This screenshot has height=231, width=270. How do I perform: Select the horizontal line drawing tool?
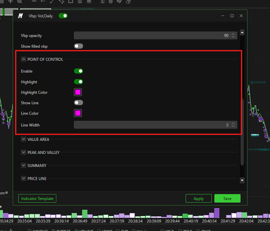(34, 1)
